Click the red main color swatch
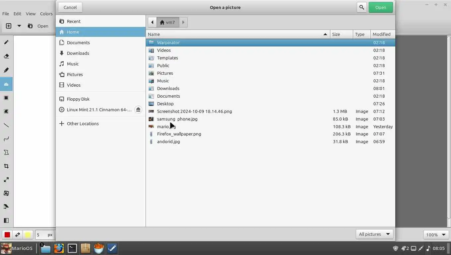This screenshot has width=451, height=255. coord(7,235)
